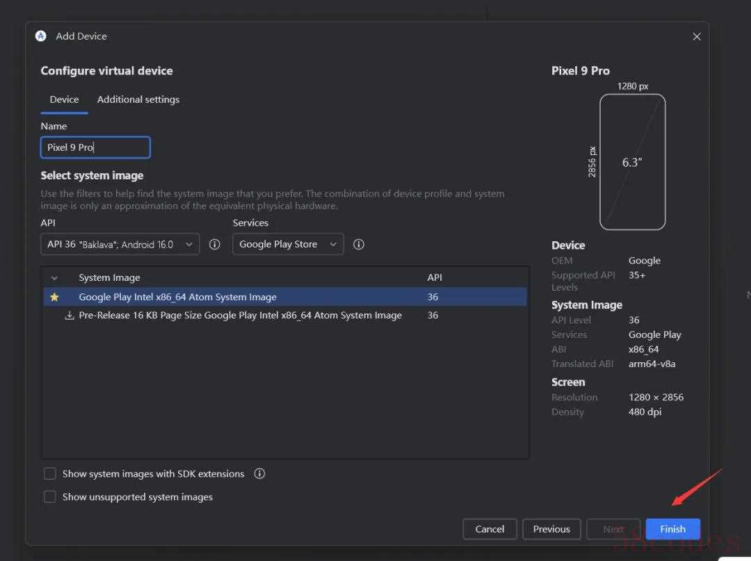Enable Show system images with SDK extensions
Screen dimensions: 751x561
point(50,473)
